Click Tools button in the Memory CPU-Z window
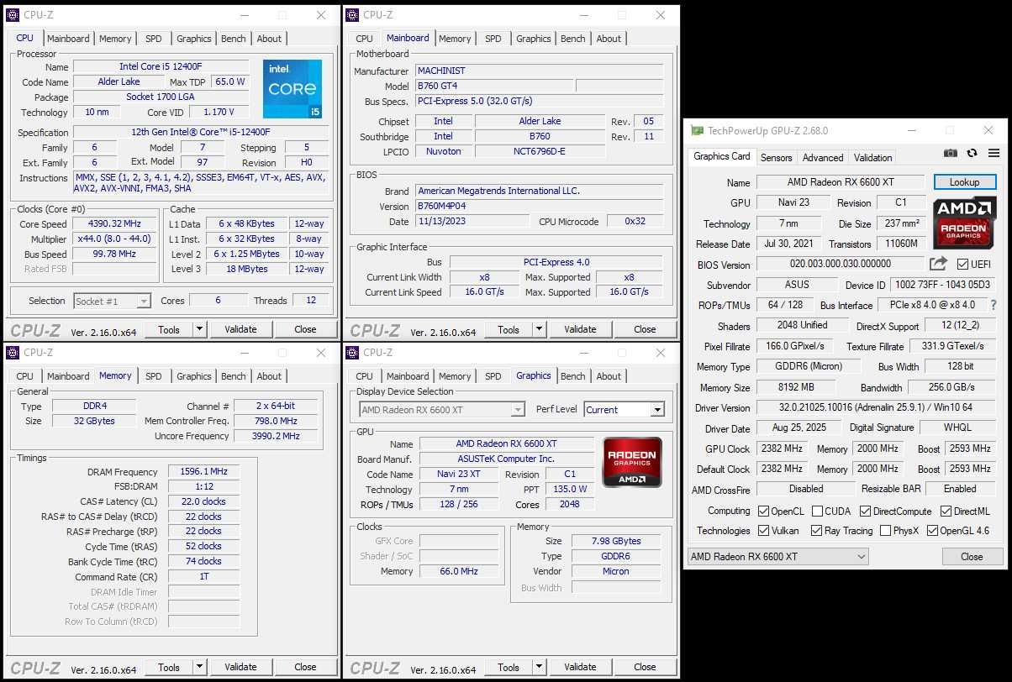This screenshot has height=682, width=1012. pos(169,668)
